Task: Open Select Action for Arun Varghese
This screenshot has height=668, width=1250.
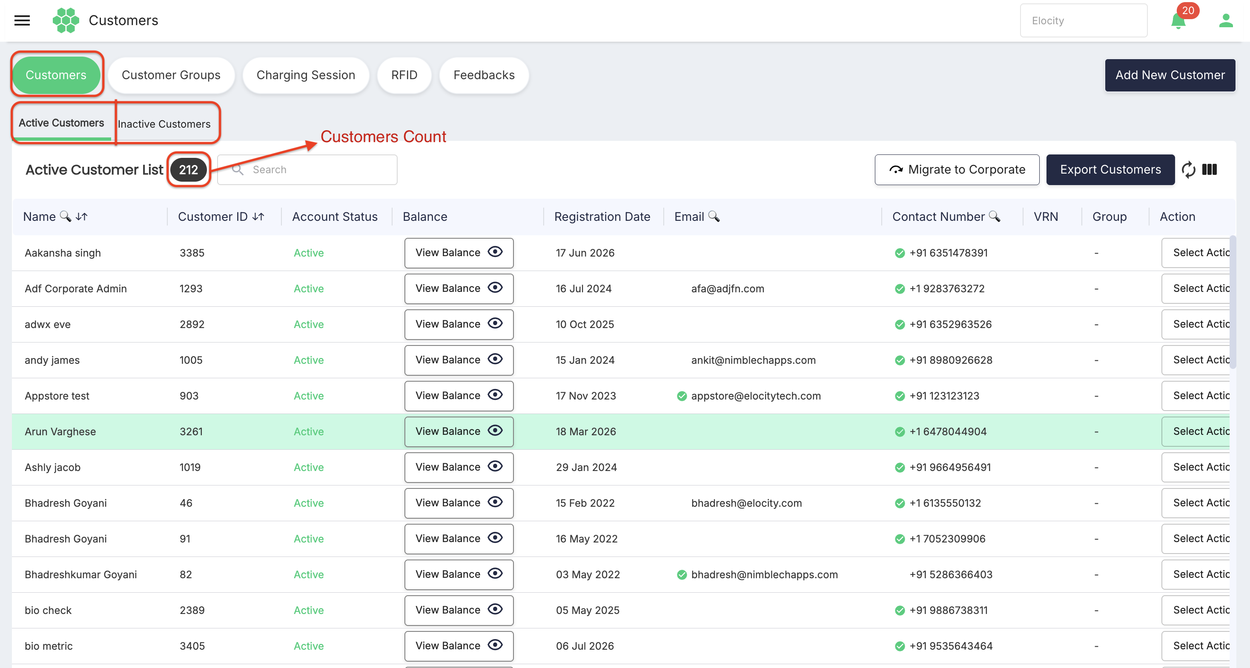Action: pos(1196,431)
